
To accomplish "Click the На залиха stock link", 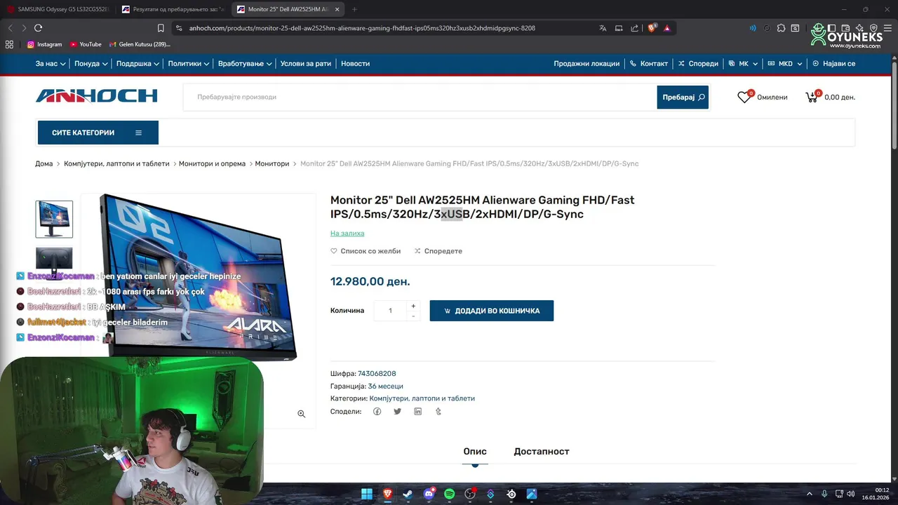I will [347, 234].
